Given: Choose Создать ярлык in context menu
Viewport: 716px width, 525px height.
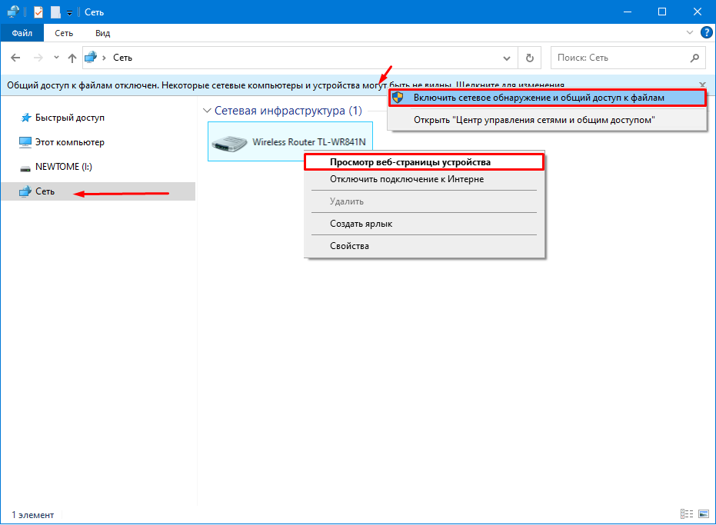Looking at the screenshot, I should (x=425, y=224).
